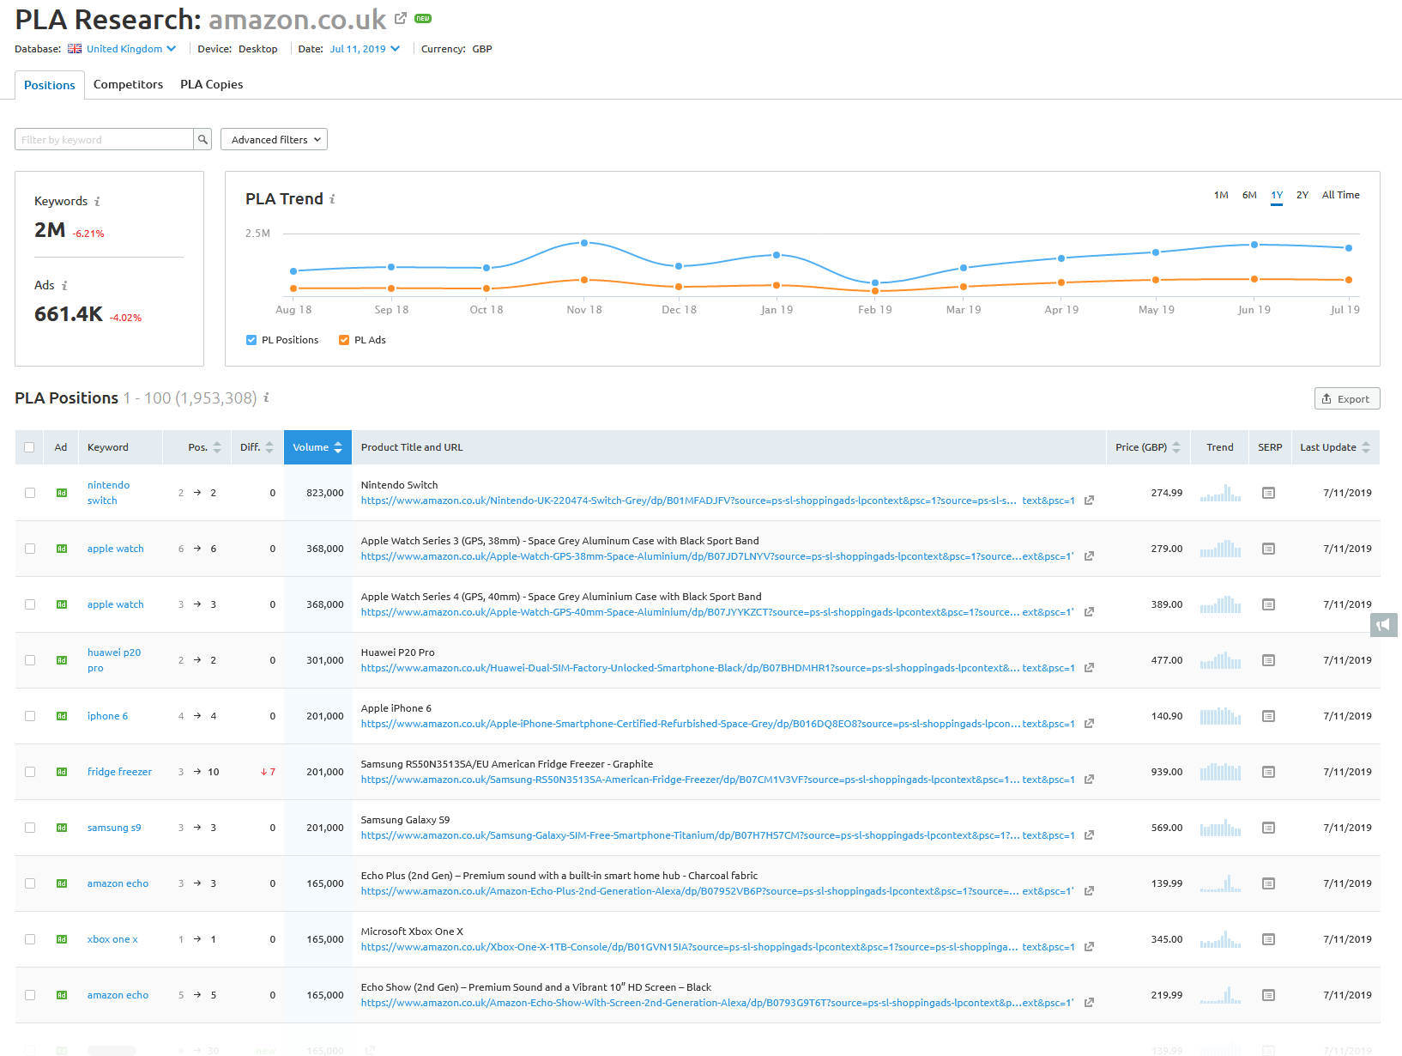This screenshot has height=1056, width=1402.
Task: Open huawei p20 pro keyword link
Action: 113,660
